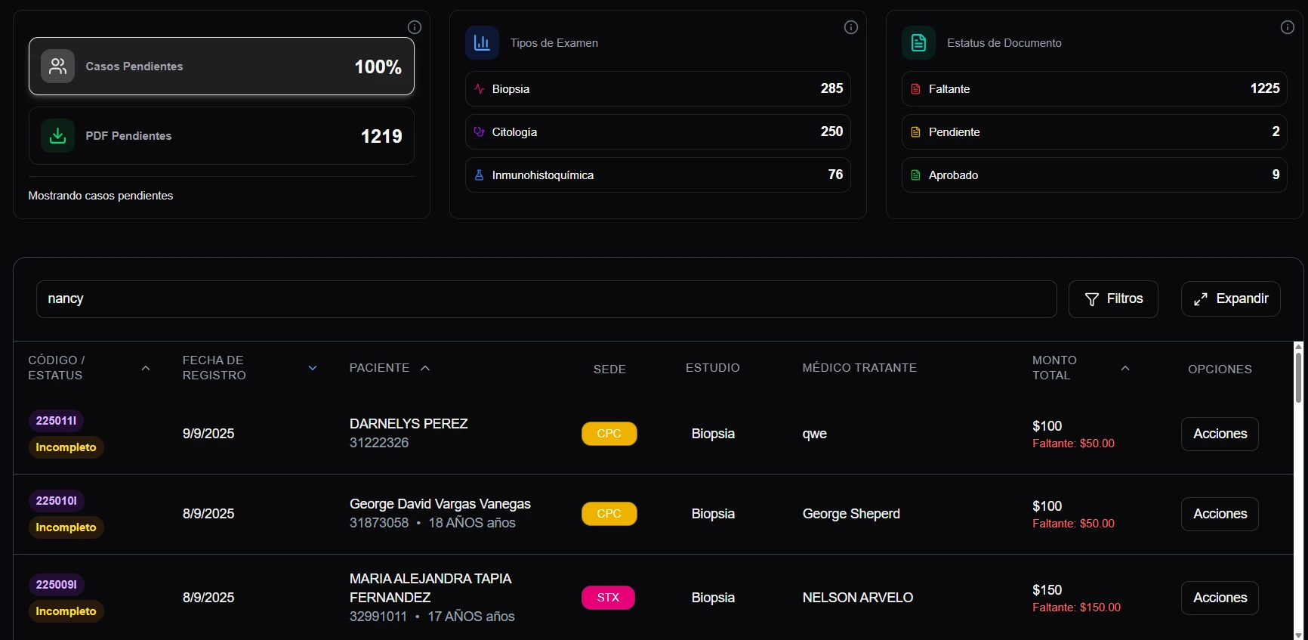Click the search field containing nancy
The height and width of the screenshot is (640, 1308).
pyautogui.click(x=546, y=299)
